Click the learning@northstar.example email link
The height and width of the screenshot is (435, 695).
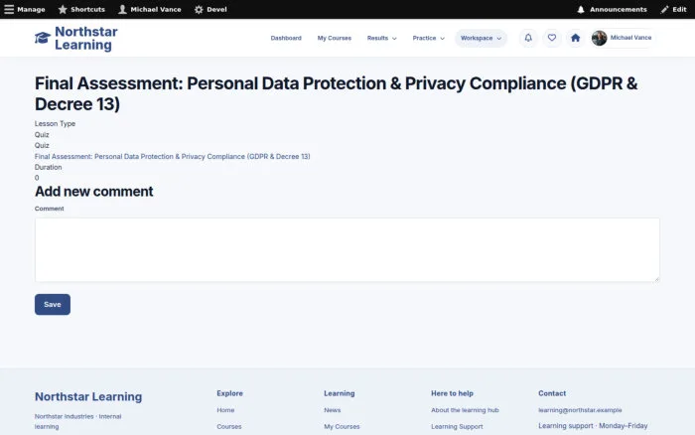(580, 410)
